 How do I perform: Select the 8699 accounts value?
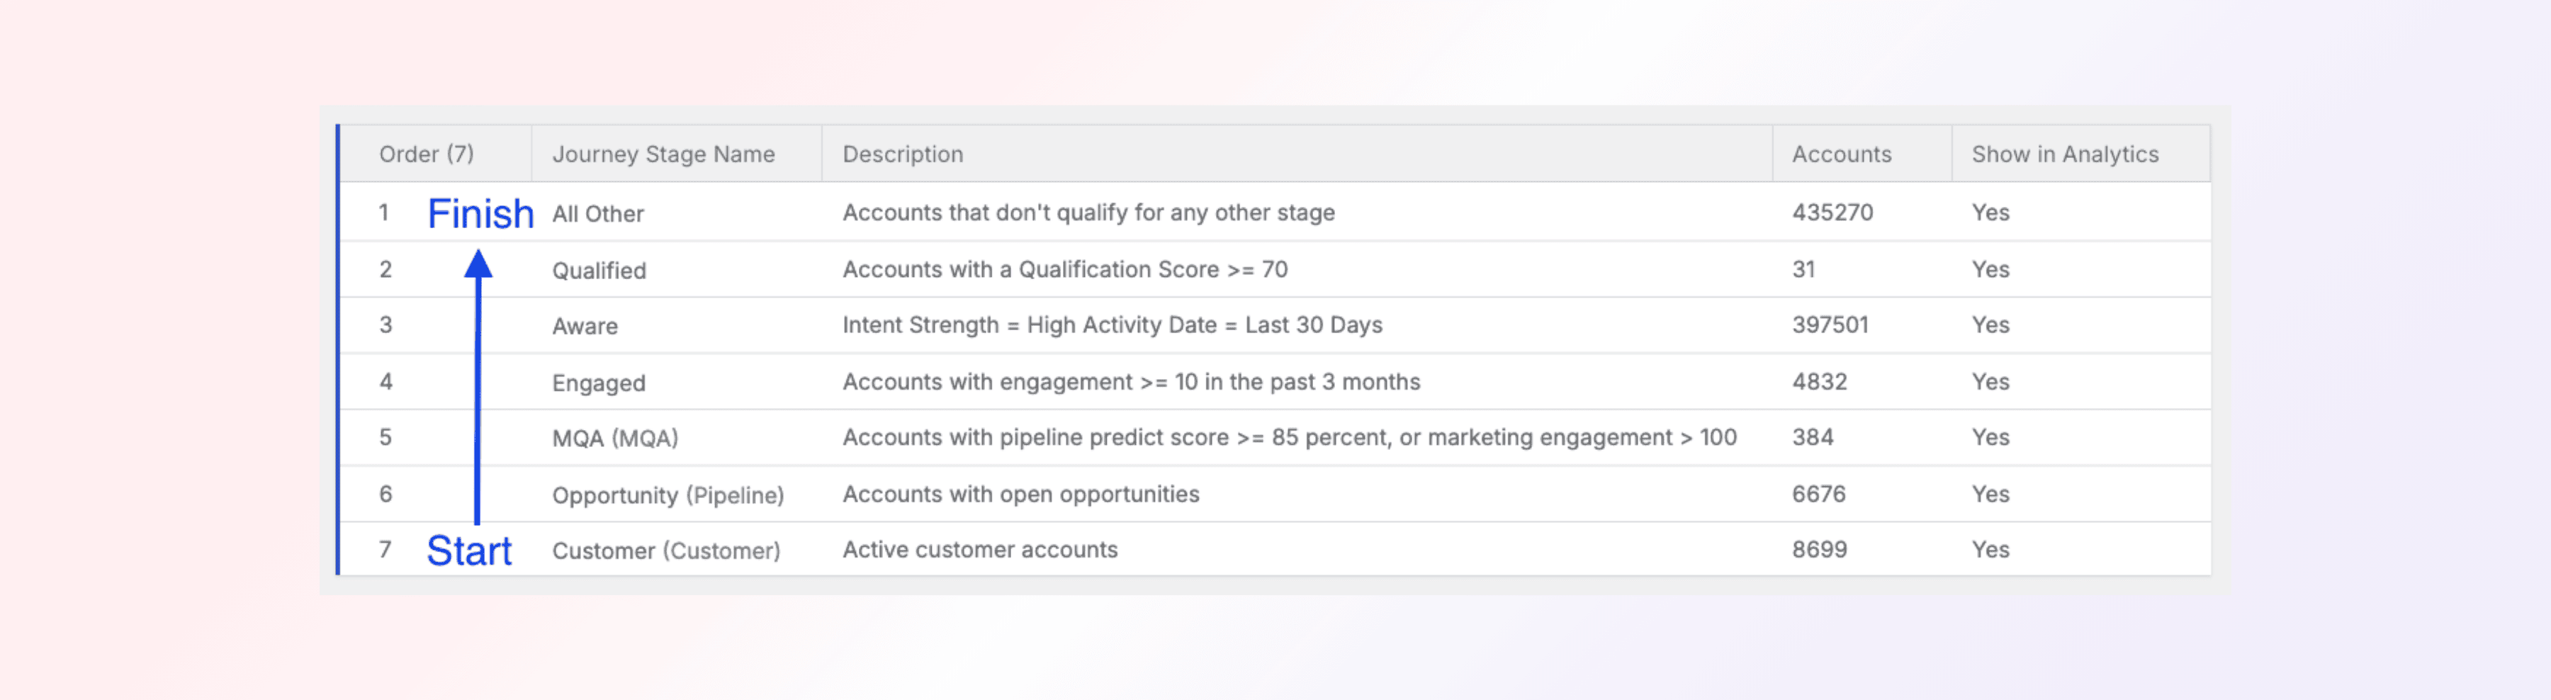[1818, 550]
